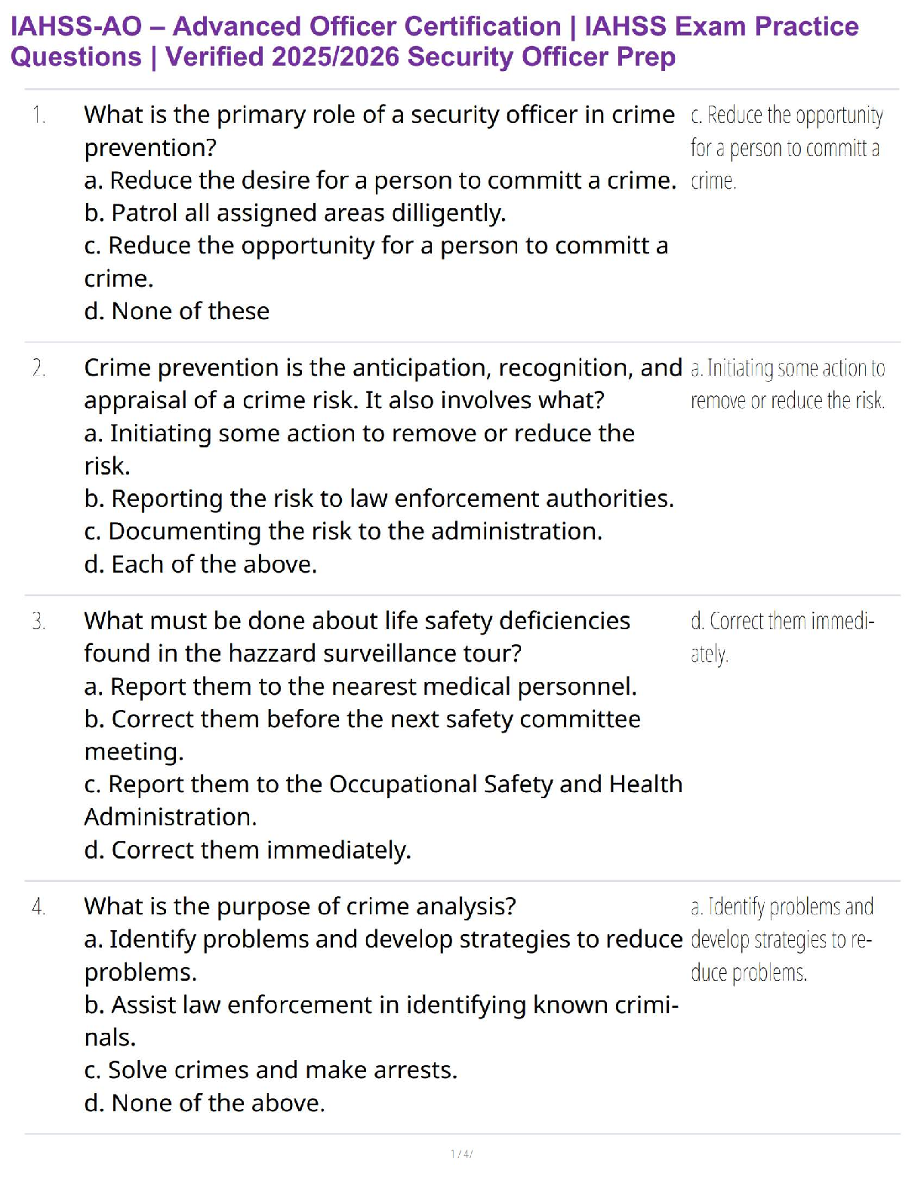
Task: Click the question 2 answer in the right column
Action: pos(787,384)
